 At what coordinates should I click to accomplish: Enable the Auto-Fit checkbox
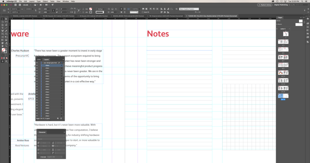tap(143, 12)
